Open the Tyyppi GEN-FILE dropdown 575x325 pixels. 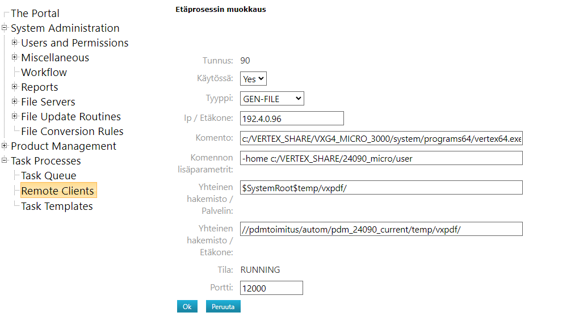pos(272,99)
